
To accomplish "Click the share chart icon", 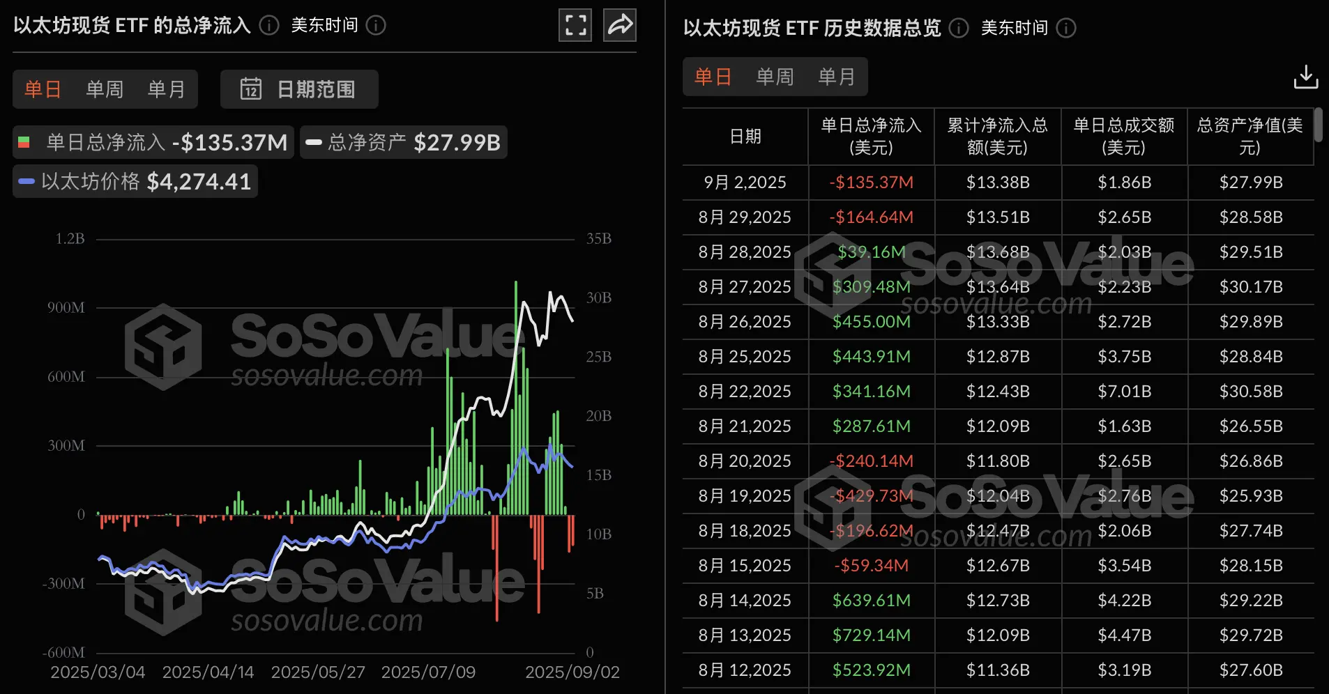I will 619,24.
